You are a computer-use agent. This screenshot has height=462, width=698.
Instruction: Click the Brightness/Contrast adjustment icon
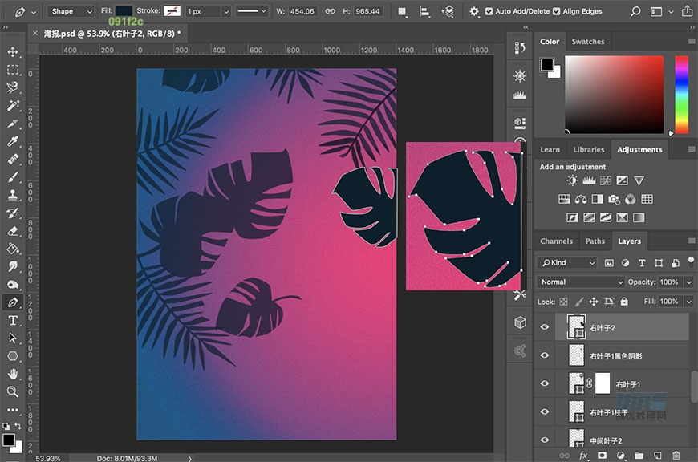tap(573, 181)
